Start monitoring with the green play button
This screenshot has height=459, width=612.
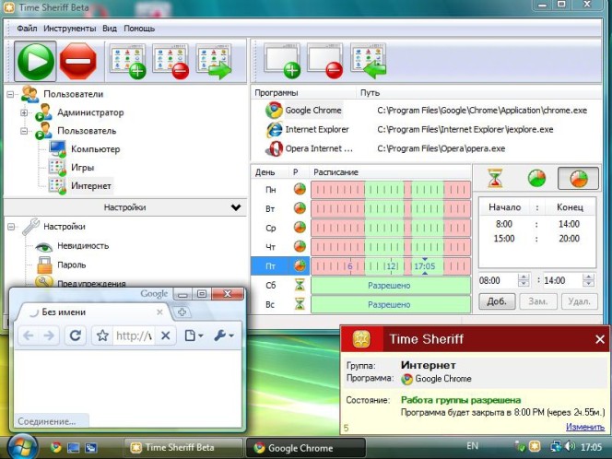tap(36, 62)
